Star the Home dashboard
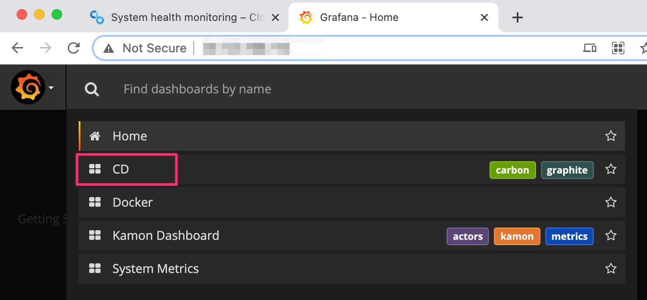Screen dimensions: 647x300 point(611,136)
